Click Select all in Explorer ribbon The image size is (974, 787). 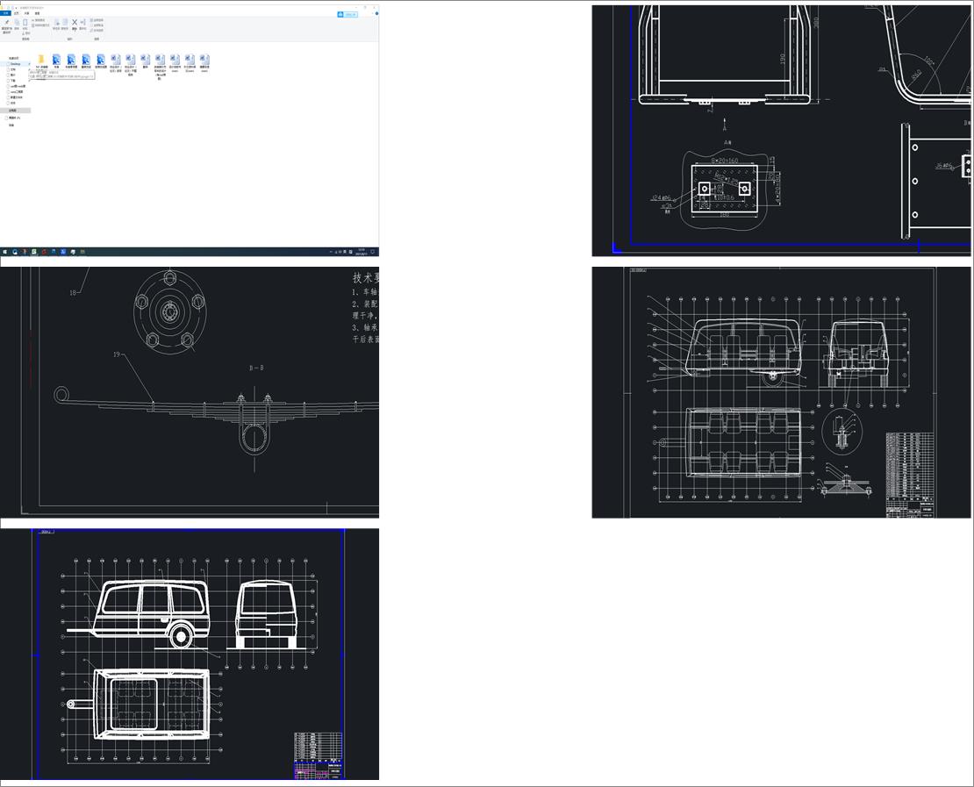pyautogui.click(x=97, y=20)
